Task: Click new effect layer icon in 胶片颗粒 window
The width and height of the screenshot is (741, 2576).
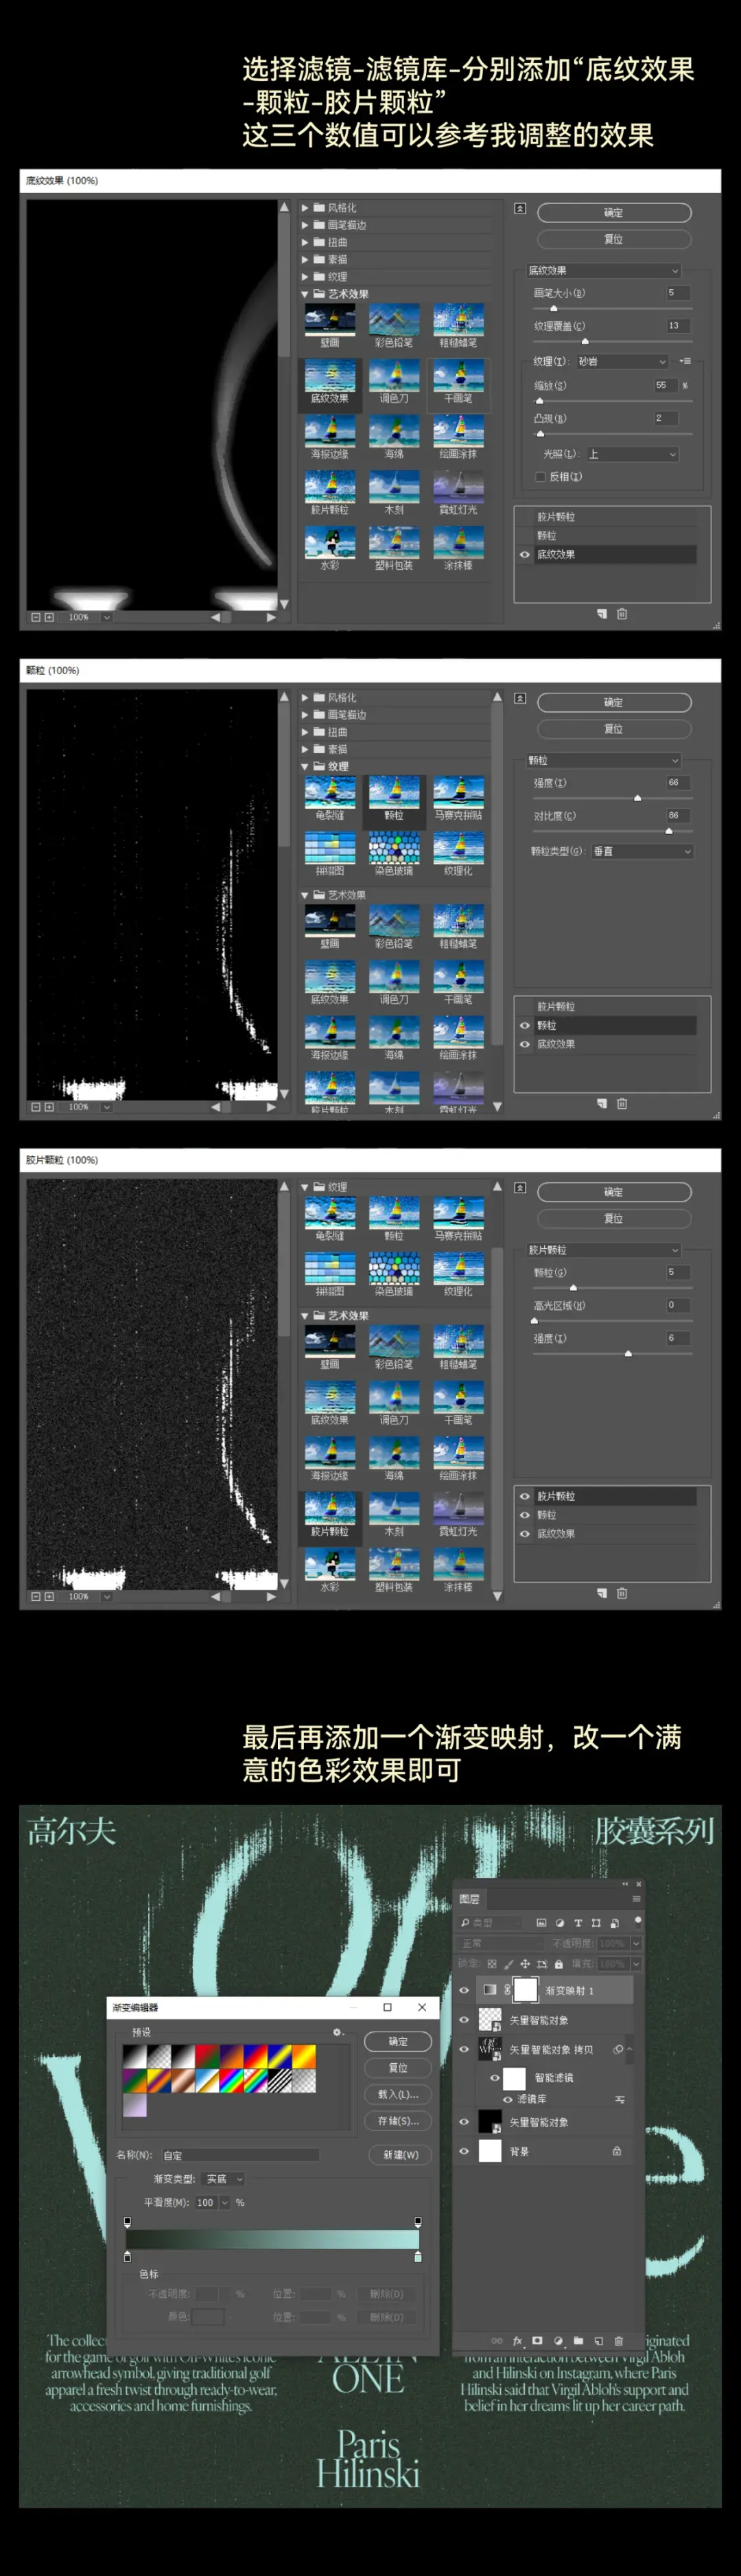Action: (602, 1593)
